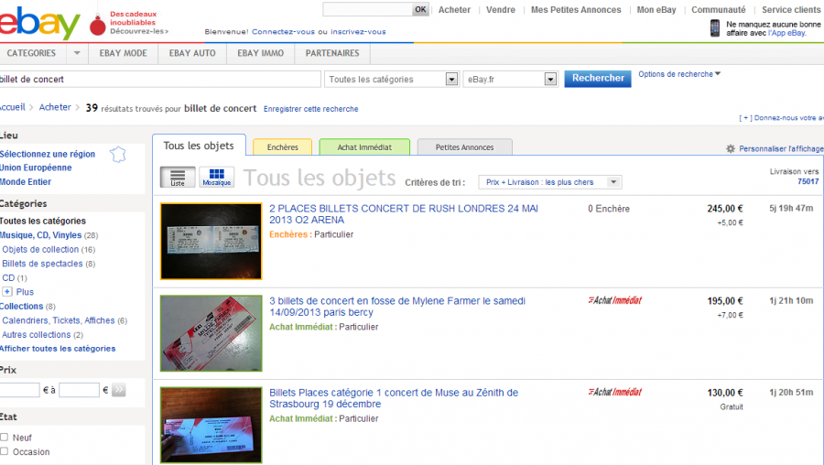Click the red Christmas ornament gift icon
The height and width of the screenshot is (465, 824).
tap(98, 24)
